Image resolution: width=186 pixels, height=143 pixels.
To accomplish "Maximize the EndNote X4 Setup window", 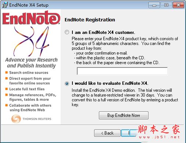I will 166,5.
